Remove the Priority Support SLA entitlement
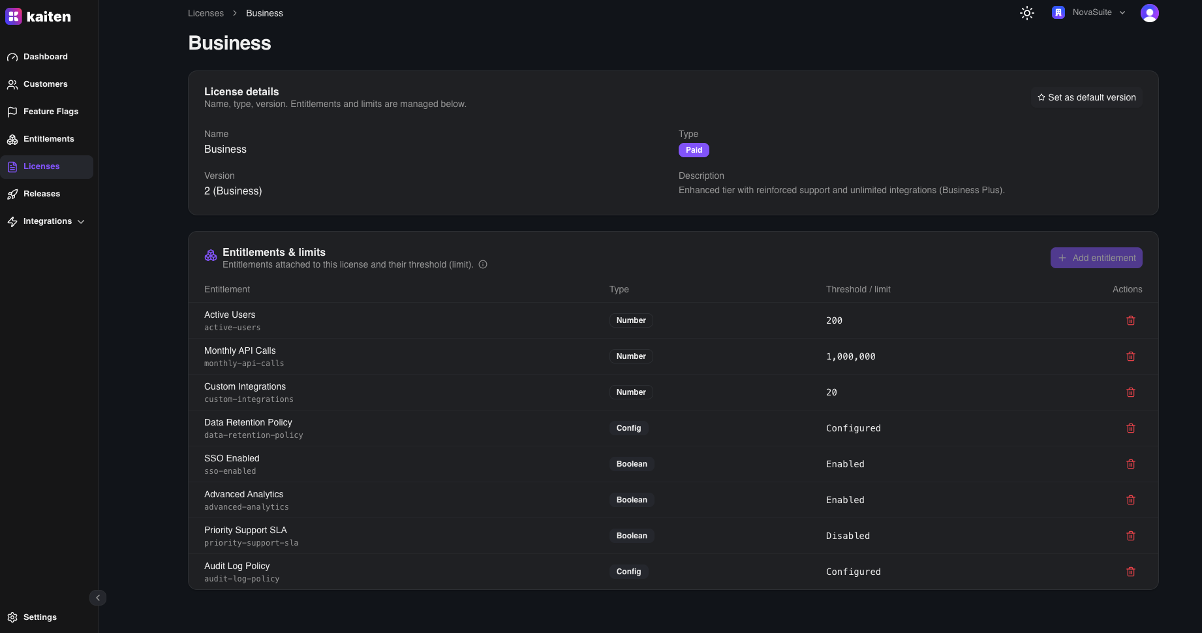Screen dimensions: 1202x633 (x=1130, y=536)
